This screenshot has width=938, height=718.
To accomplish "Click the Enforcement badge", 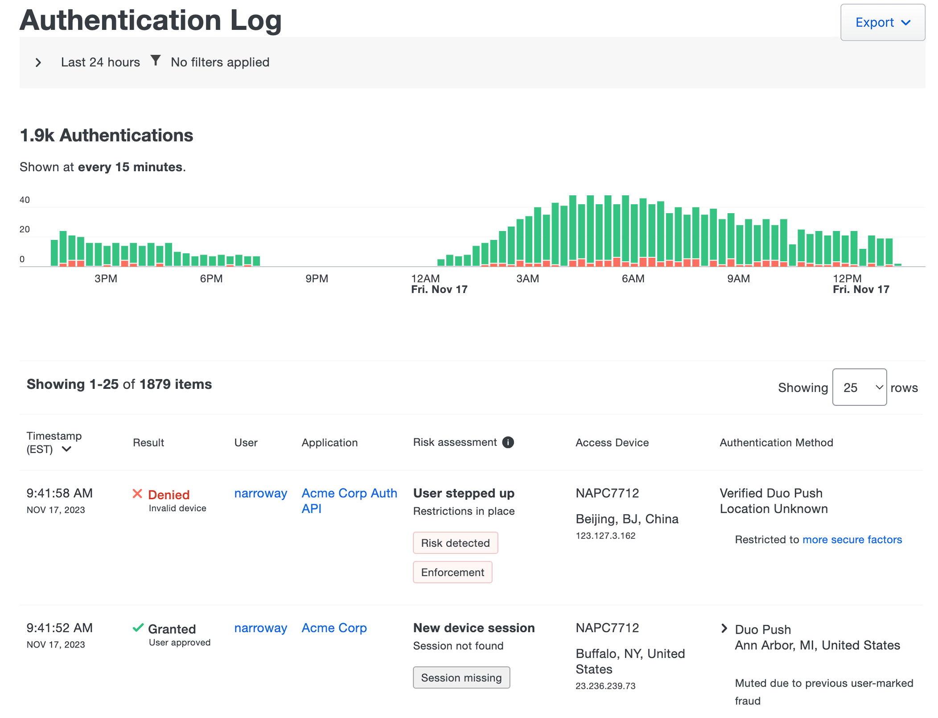I will click(x=453, y=572).
